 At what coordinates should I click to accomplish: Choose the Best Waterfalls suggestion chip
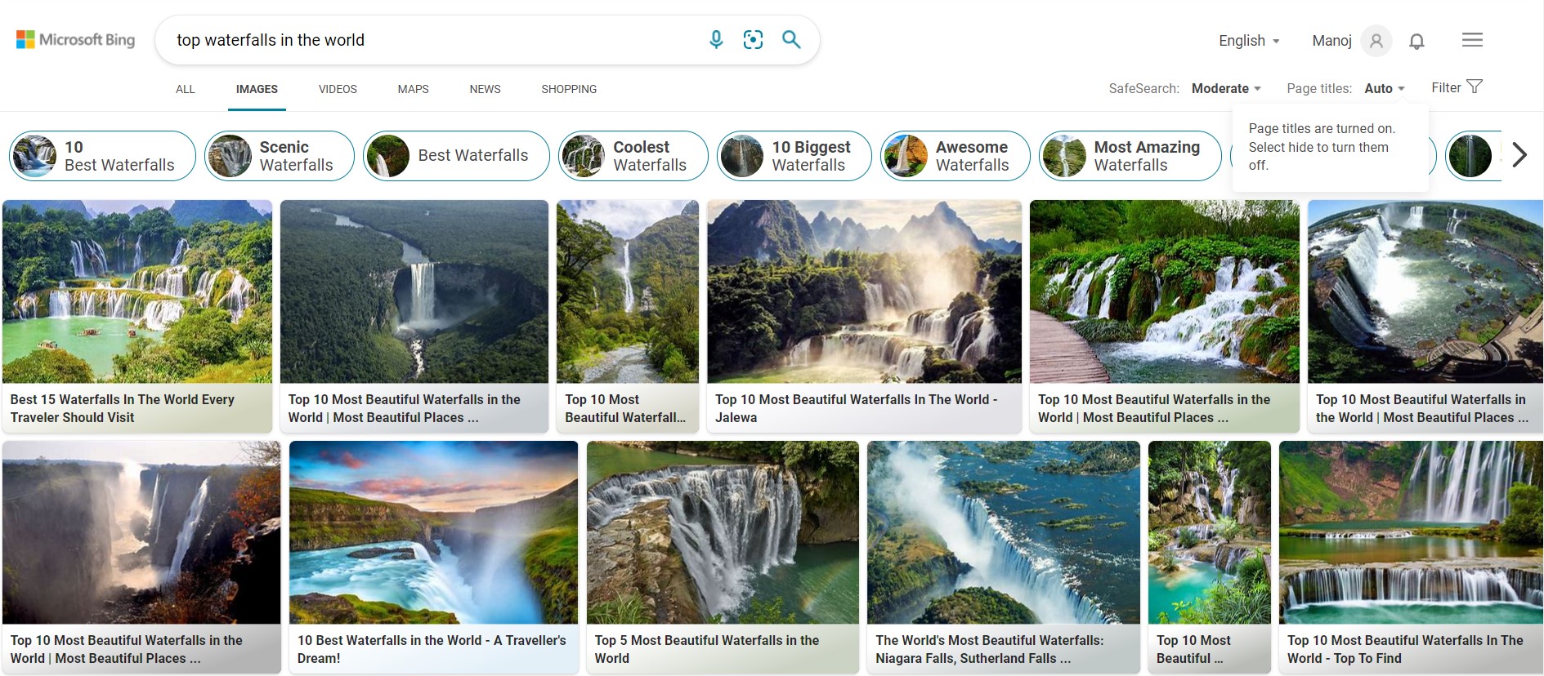pos(456,155)
